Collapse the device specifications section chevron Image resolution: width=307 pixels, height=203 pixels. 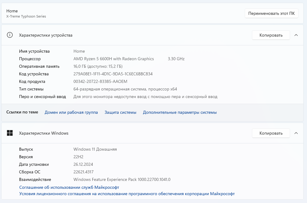click(x=296, y=35)
